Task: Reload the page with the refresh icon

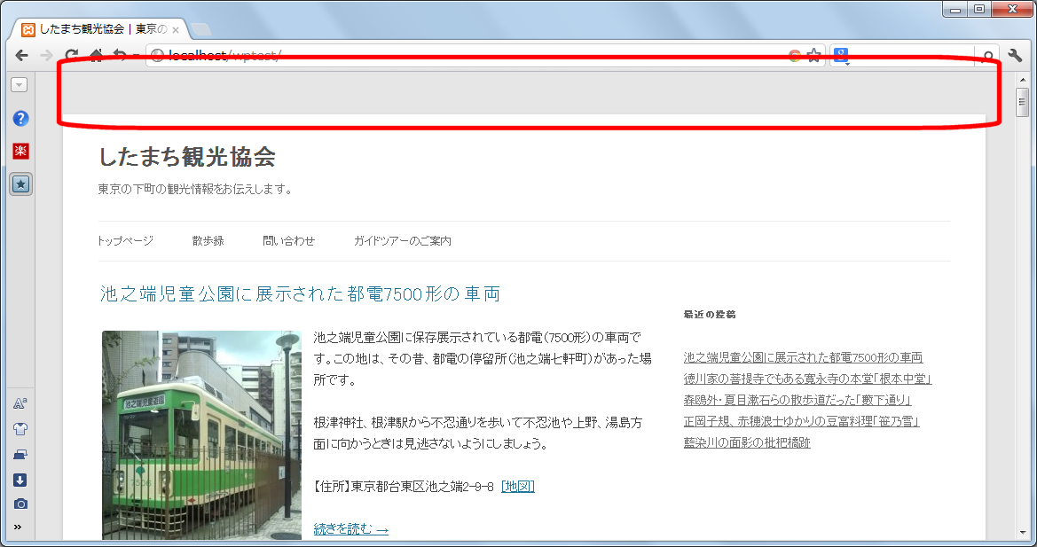Action: 72,56
